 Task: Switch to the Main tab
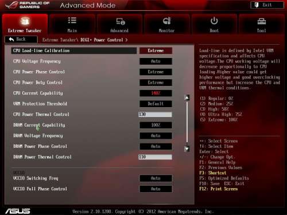point(72,24)
